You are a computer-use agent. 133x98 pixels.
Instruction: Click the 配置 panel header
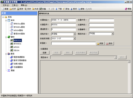point(19,13)
